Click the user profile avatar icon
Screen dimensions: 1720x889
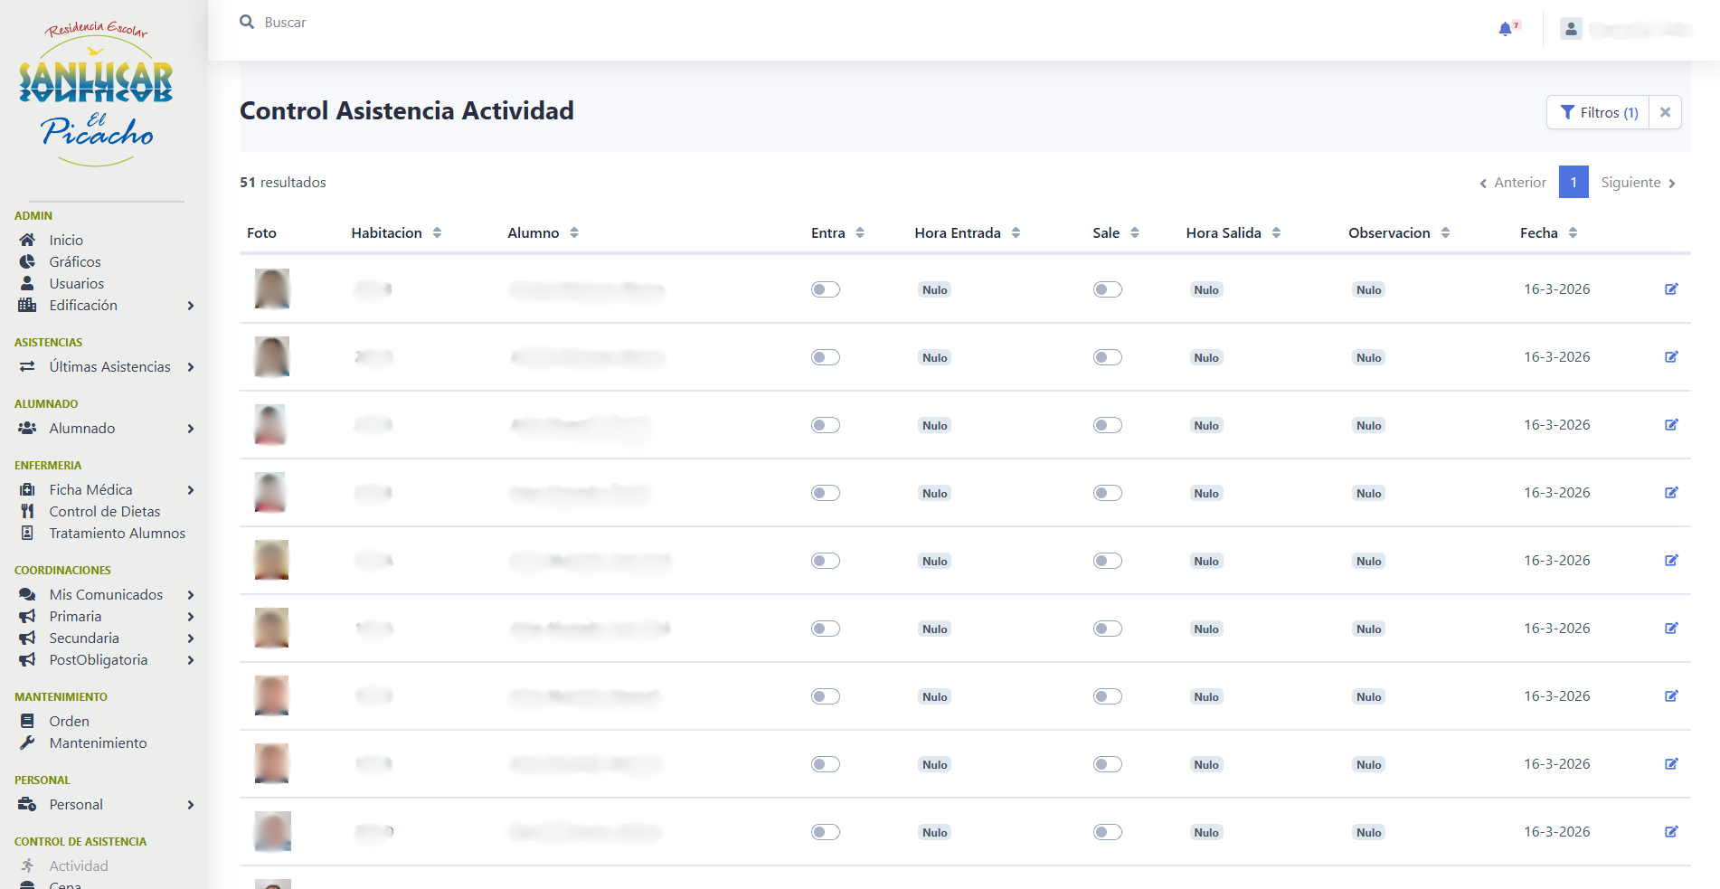(1571, 29)
